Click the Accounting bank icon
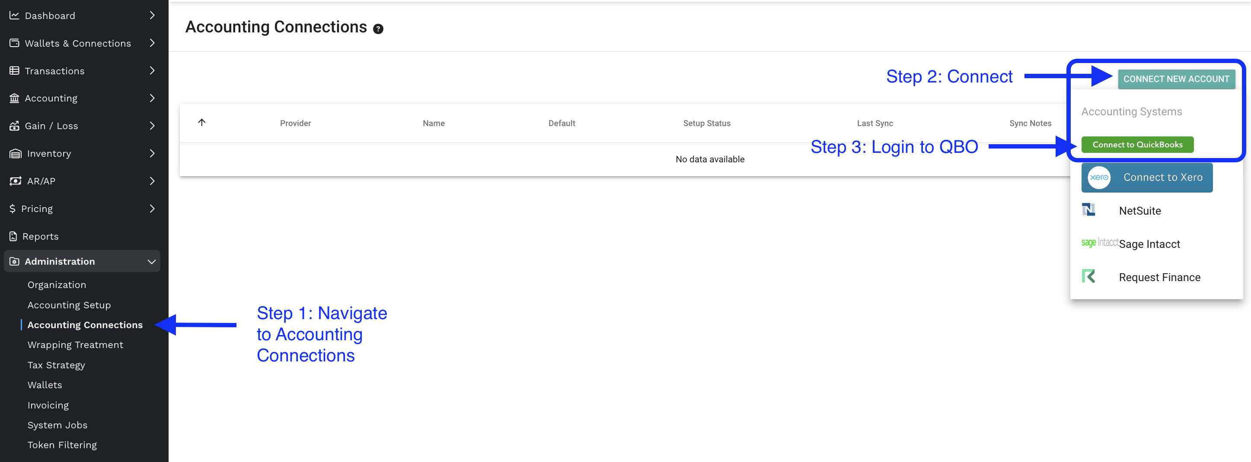 [14, 98]
